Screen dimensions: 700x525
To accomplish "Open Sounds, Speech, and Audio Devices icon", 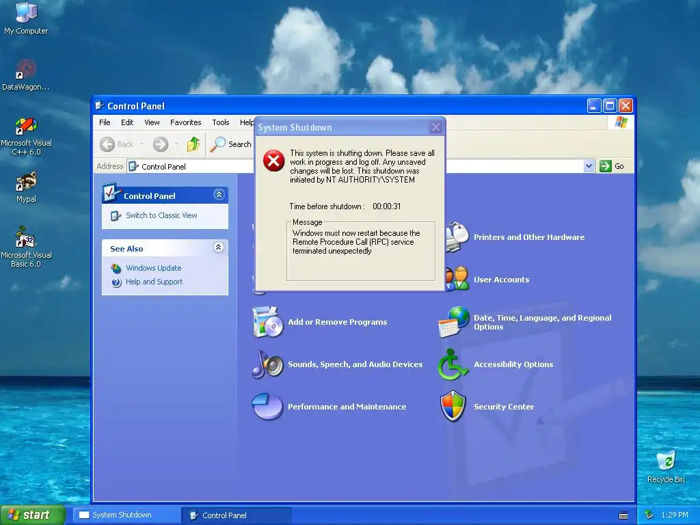I will 267,364.
